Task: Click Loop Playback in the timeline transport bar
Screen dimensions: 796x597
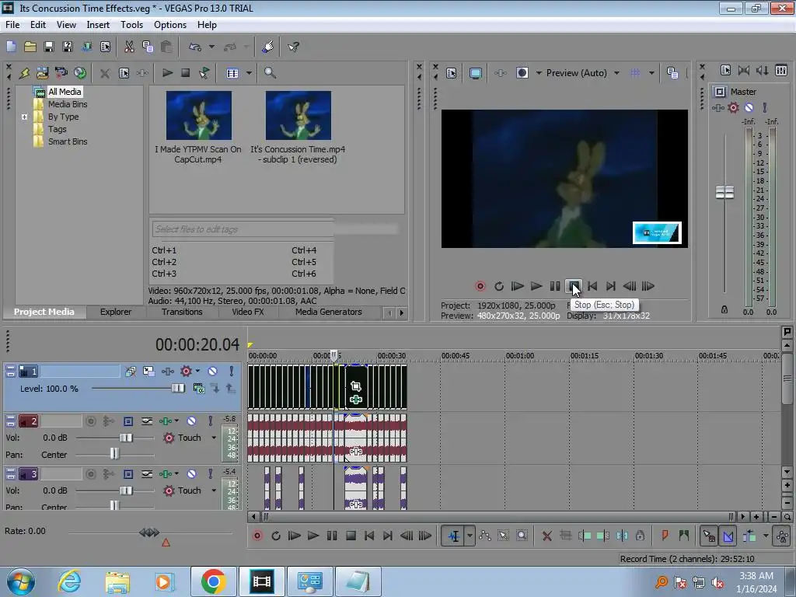Action: coord(276,536)
